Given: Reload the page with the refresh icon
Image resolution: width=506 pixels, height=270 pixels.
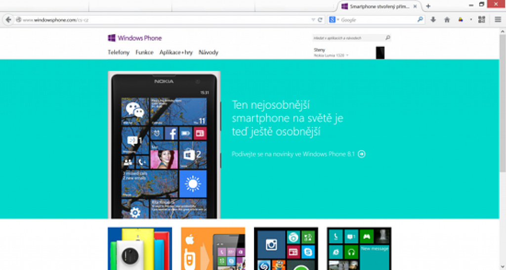Looking at the screenshot, I should click(320, 20).
